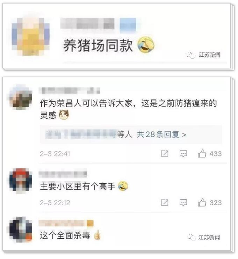Viewport: 238px width, 259px height.
Task: Open the red-hat avatar beside 主要小区里有个高手
Action: (x=21, y=180)
